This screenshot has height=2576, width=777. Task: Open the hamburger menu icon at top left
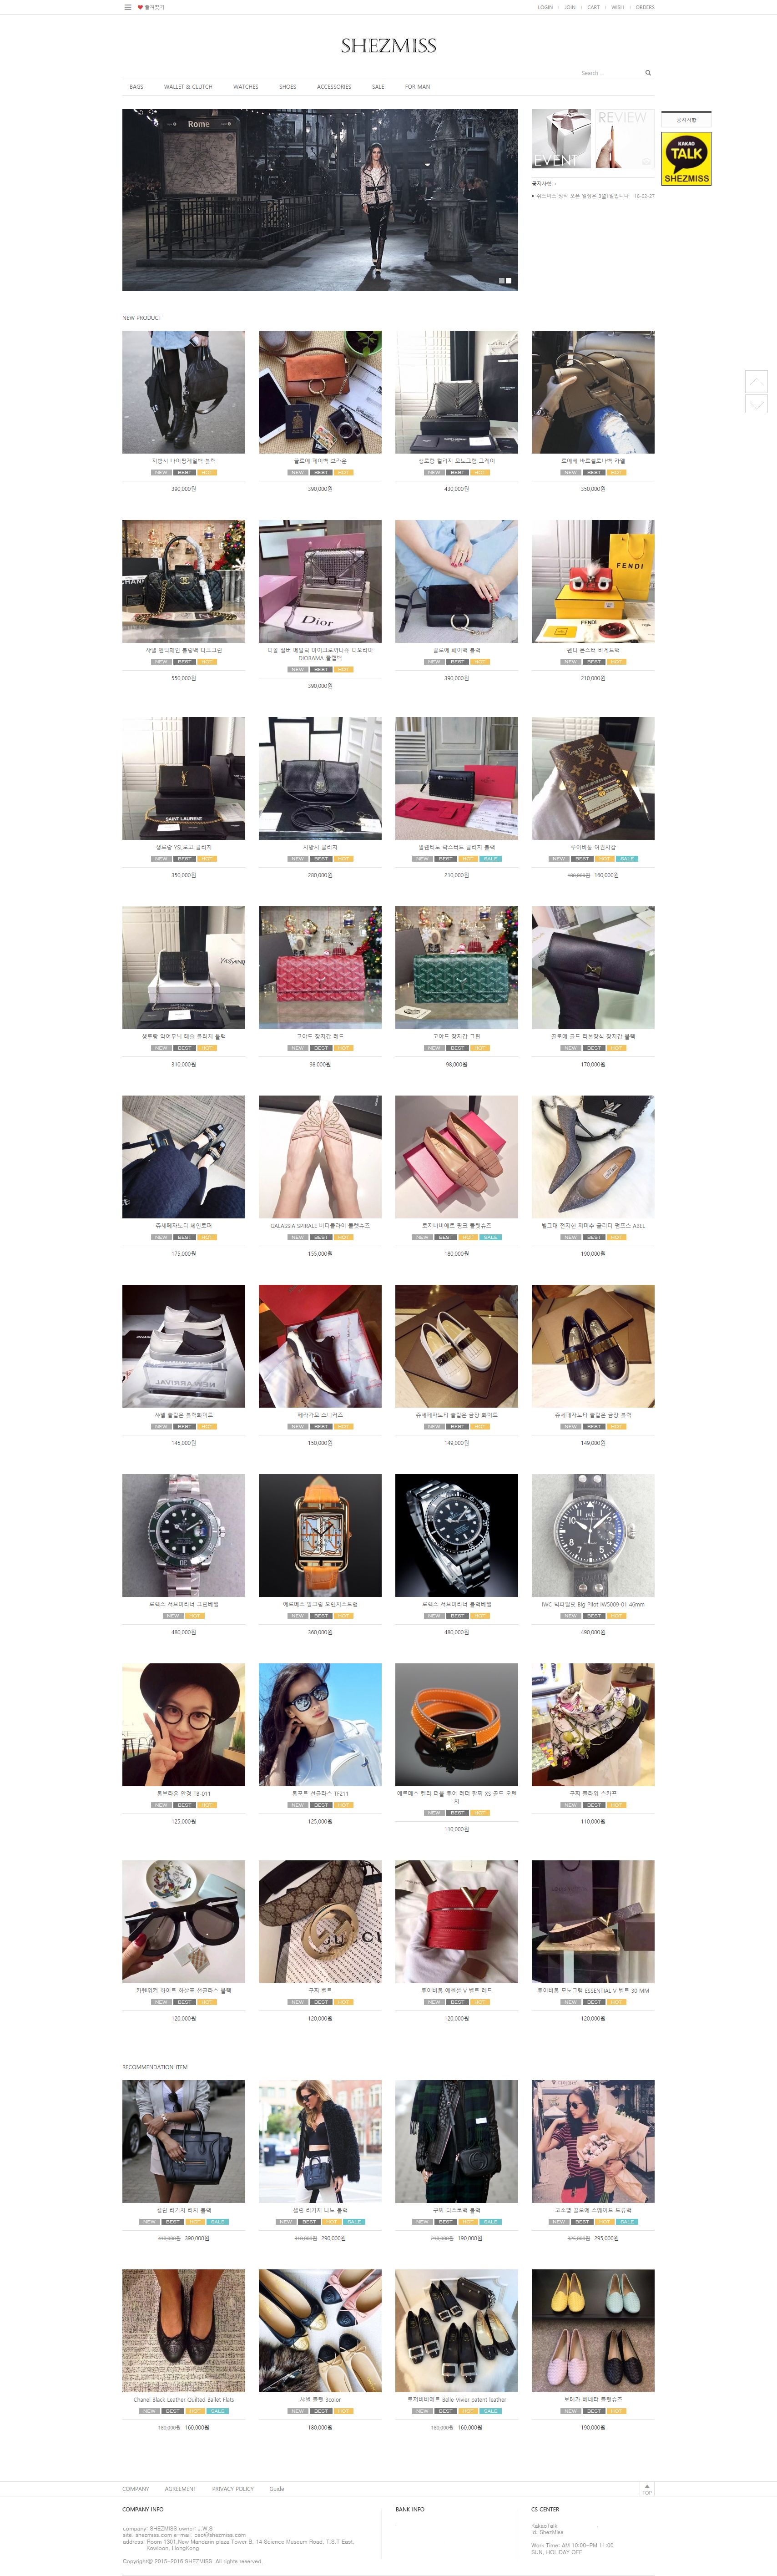coord(127,7)
